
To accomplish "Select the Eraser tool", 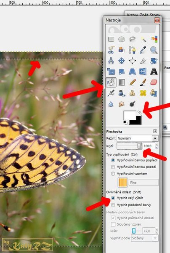I will [154, 83].
